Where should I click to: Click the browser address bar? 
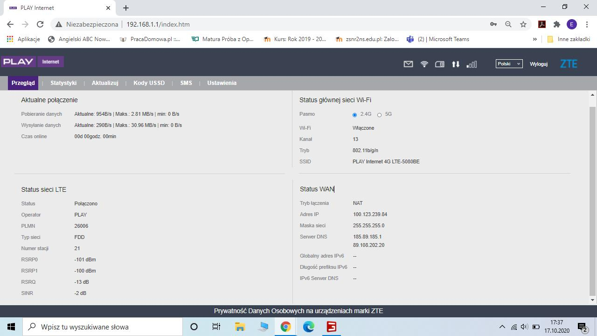tap(187, 24)
